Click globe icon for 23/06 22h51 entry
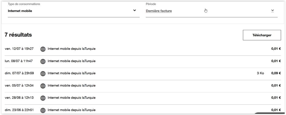The height and width of the screenshot is (115, 286). (43, 110)
